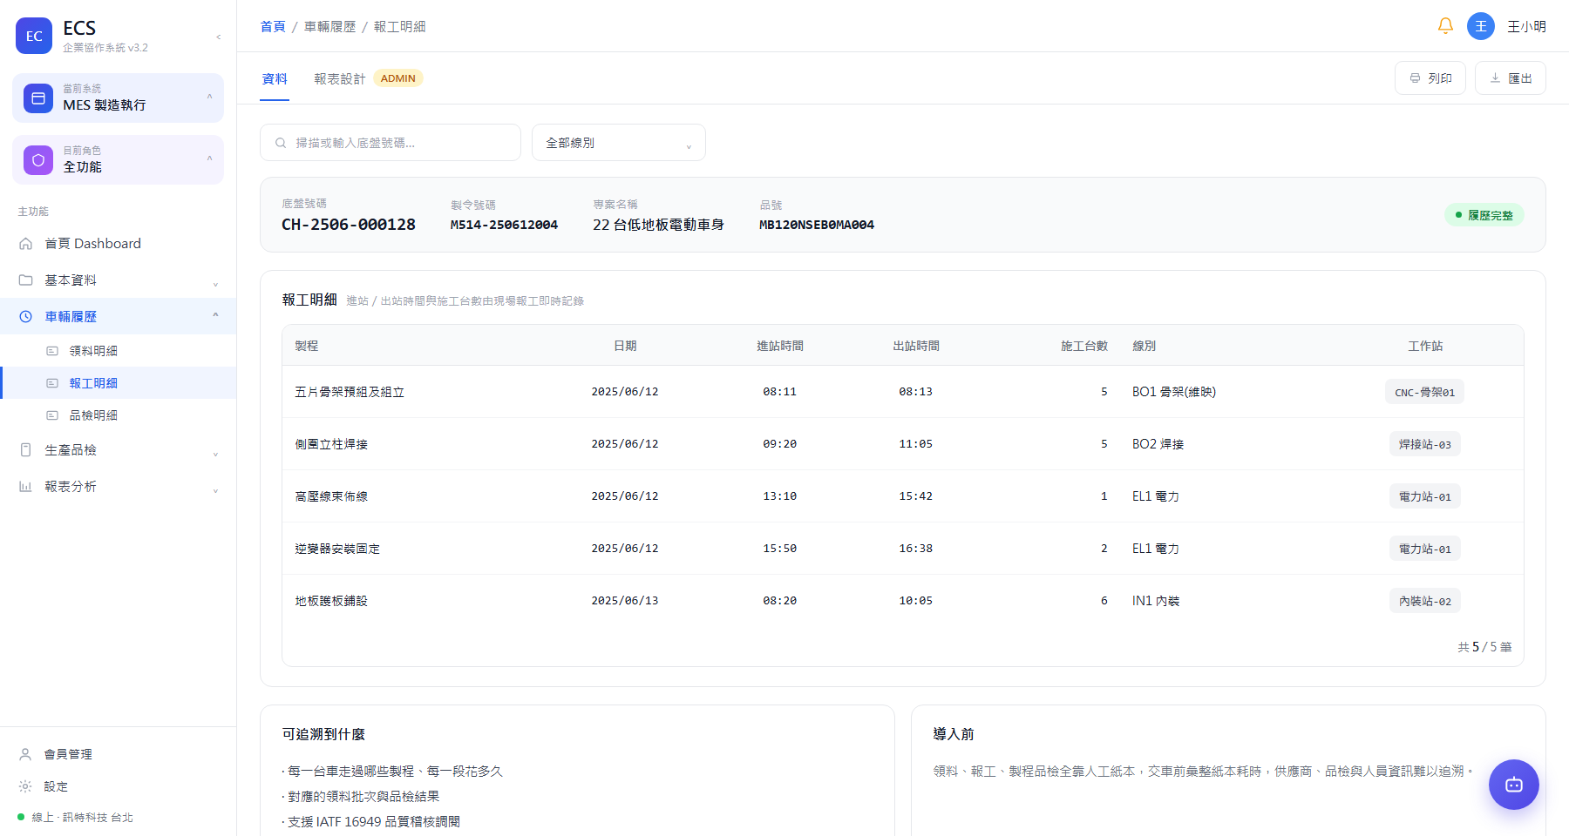
Task: Open the user avatar 王 menu
Action: coord(1481,26)
